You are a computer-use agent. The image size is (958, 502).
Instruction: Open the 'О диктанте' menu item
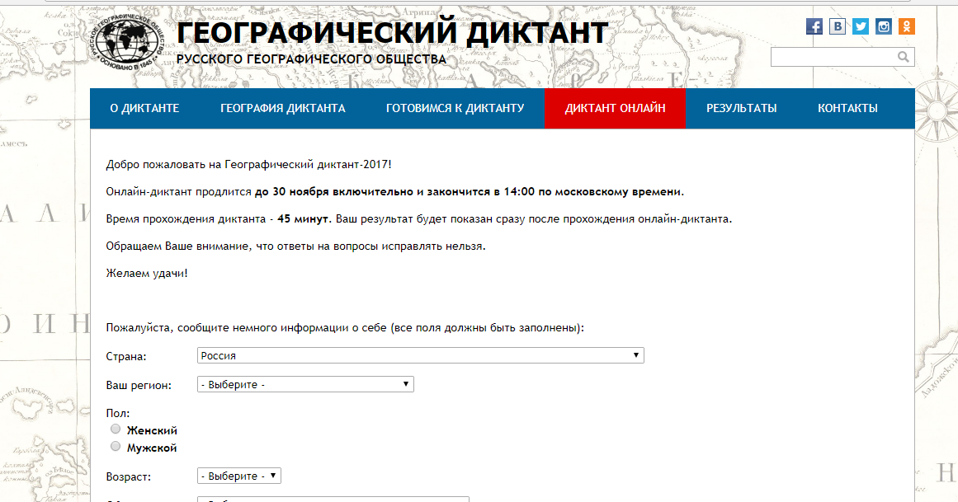144,108
